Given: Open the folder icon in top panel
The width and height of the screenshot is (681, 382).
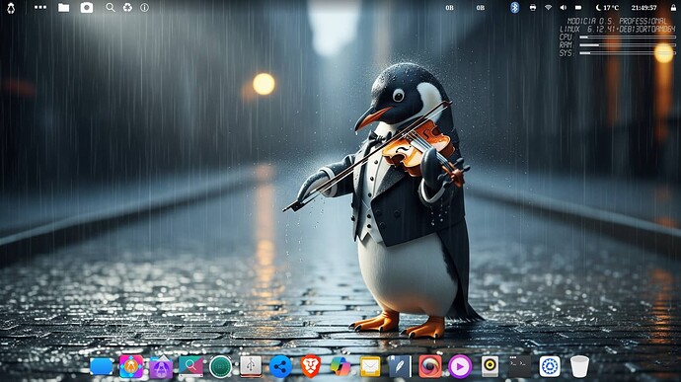Looking at the screenshot, I should pos(64,7).
